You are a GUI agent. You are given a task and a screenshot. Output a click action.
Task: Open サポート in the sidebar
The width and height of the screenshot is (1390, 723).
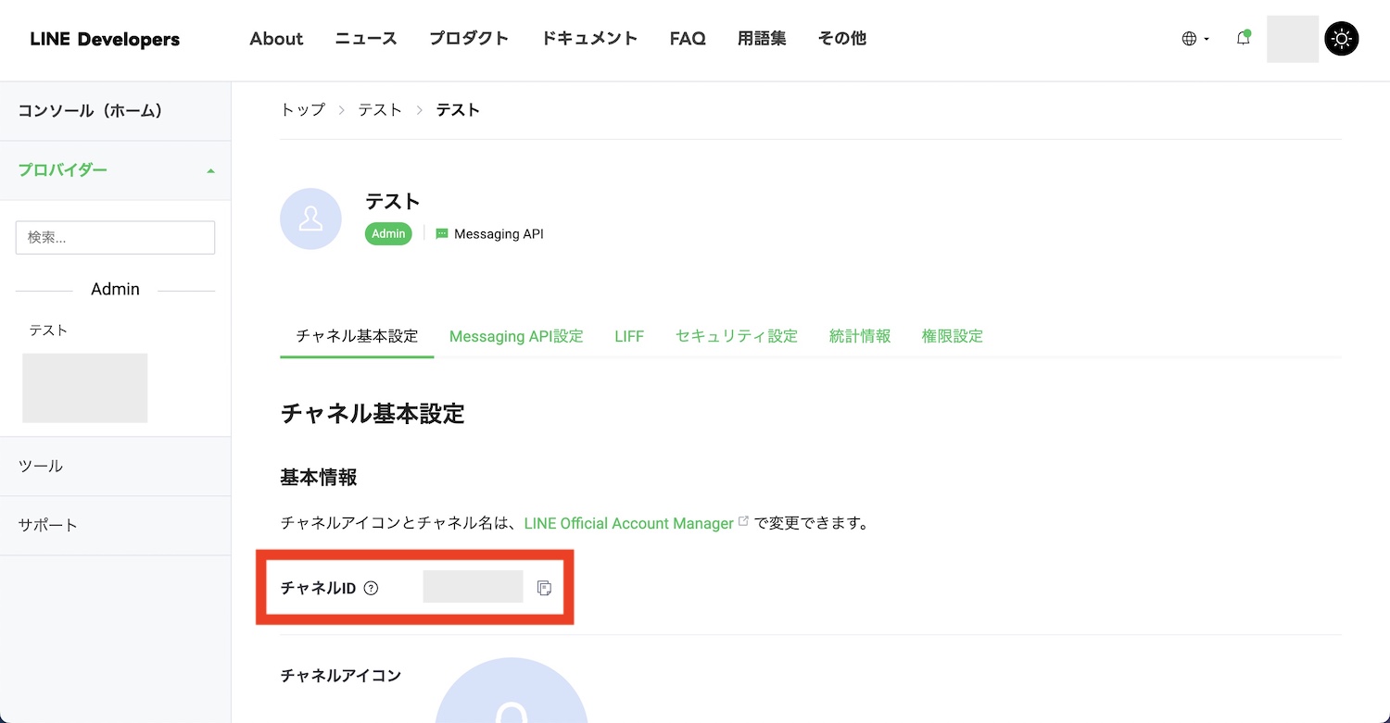tap(115, 526)
